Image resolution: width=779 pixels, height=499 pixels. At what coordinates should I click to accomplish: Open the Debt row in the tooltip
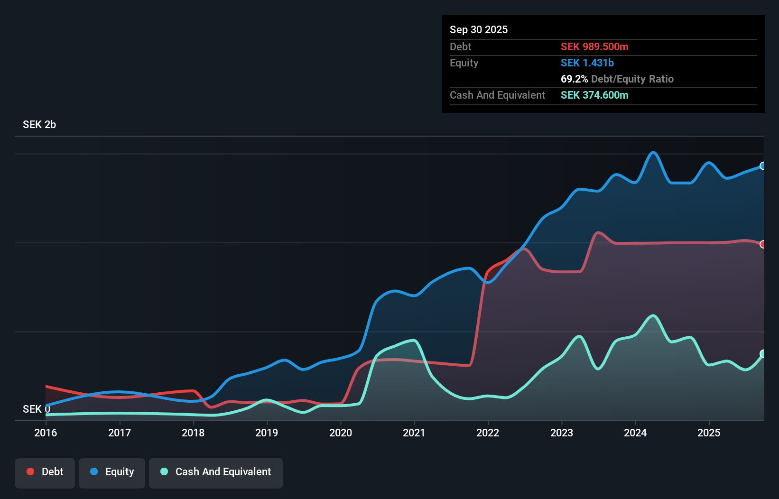coord(460,46)
